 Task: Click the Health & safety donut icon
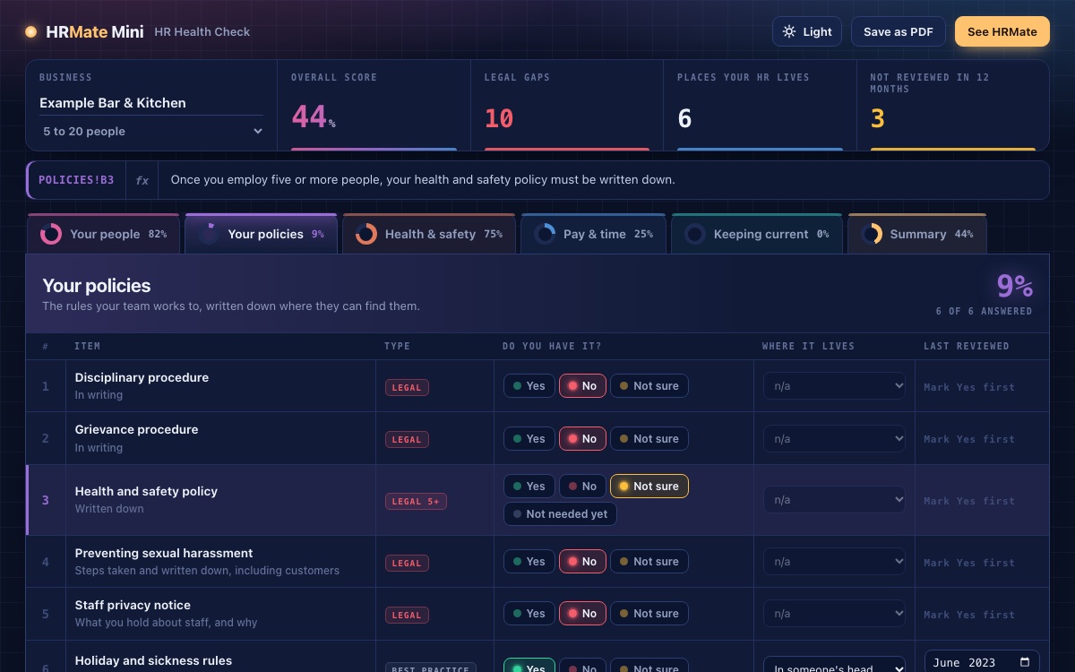366,234
